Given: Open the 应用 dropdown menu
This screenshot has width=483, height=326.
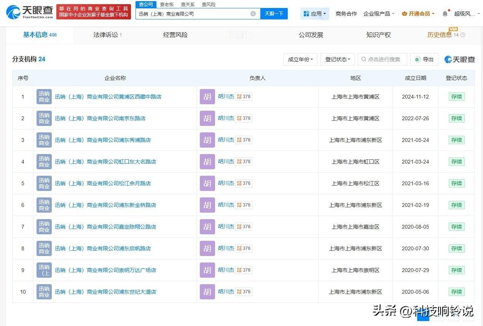Looking at the screenshot, I should click(314, 14).
